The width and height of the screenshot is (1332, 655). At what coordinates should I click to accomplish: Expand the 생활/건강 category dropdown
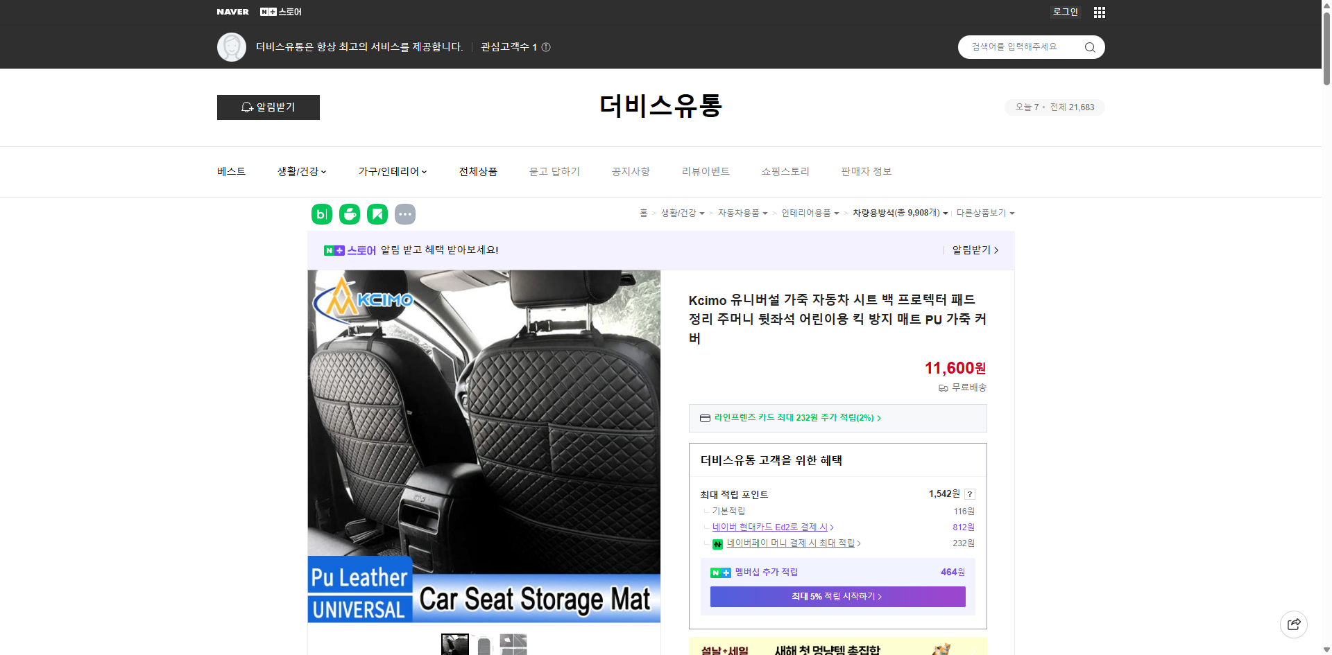click(x=301, y=171)
